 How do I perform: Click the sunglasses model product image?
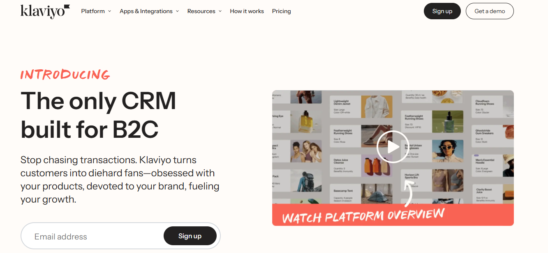tap(448, 151)
